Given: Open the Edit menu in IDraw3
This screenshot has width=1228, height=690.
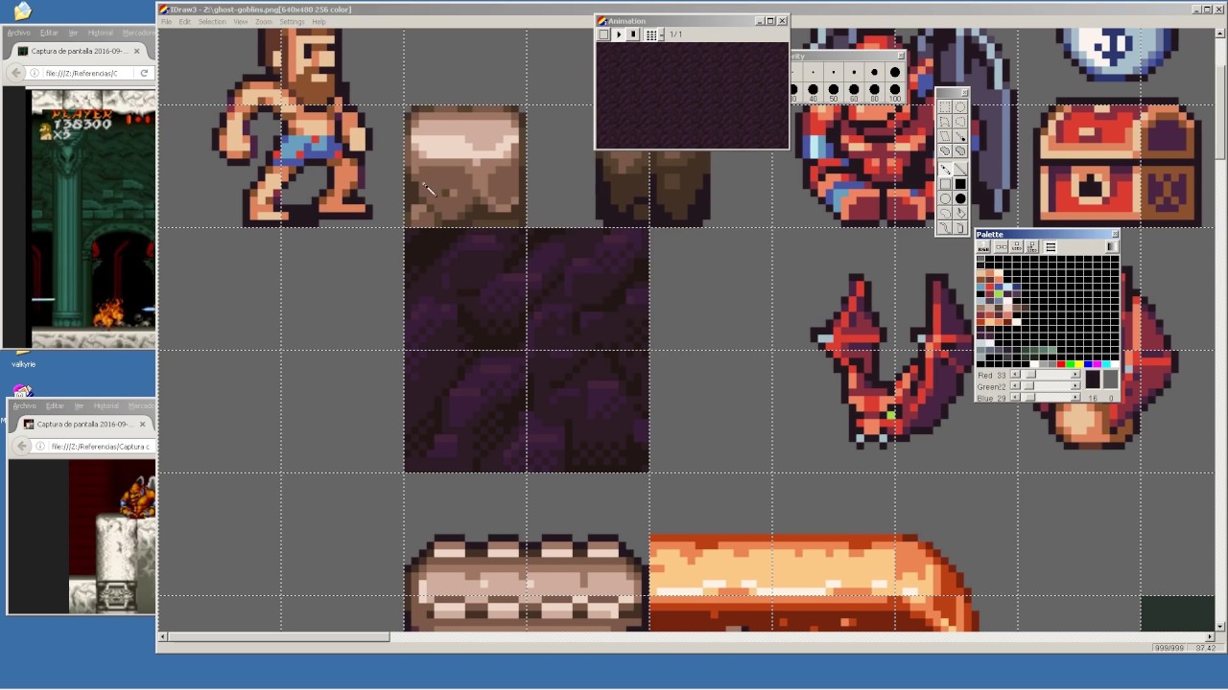Looking at the screenshot, I should (185, 21).
